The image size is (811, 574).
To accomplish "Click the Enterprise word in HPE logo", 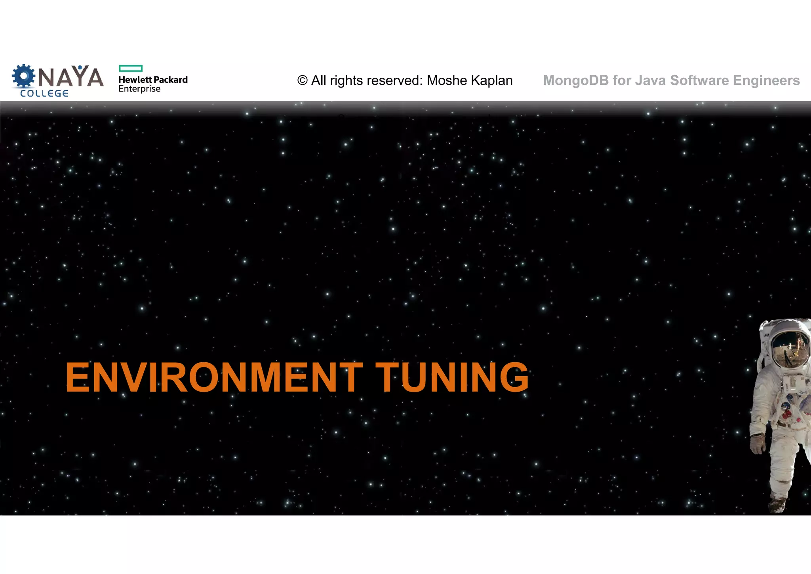I will (x=139, y=89).
